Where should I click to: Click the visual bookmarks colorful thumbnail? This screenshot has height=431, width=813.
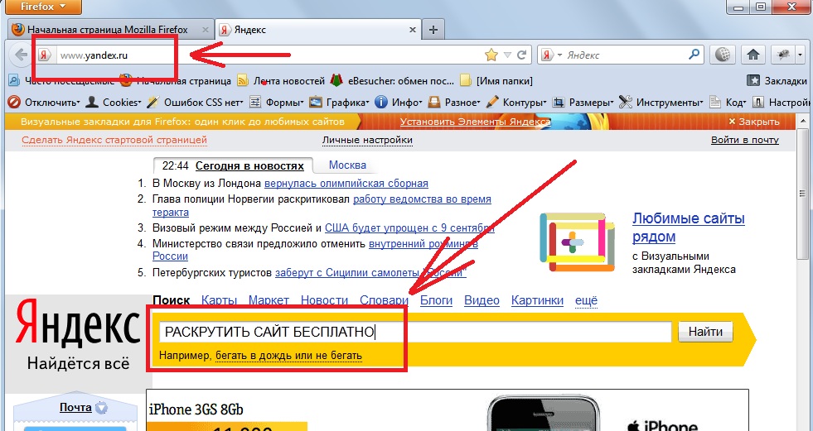click(x=577, y=242)
